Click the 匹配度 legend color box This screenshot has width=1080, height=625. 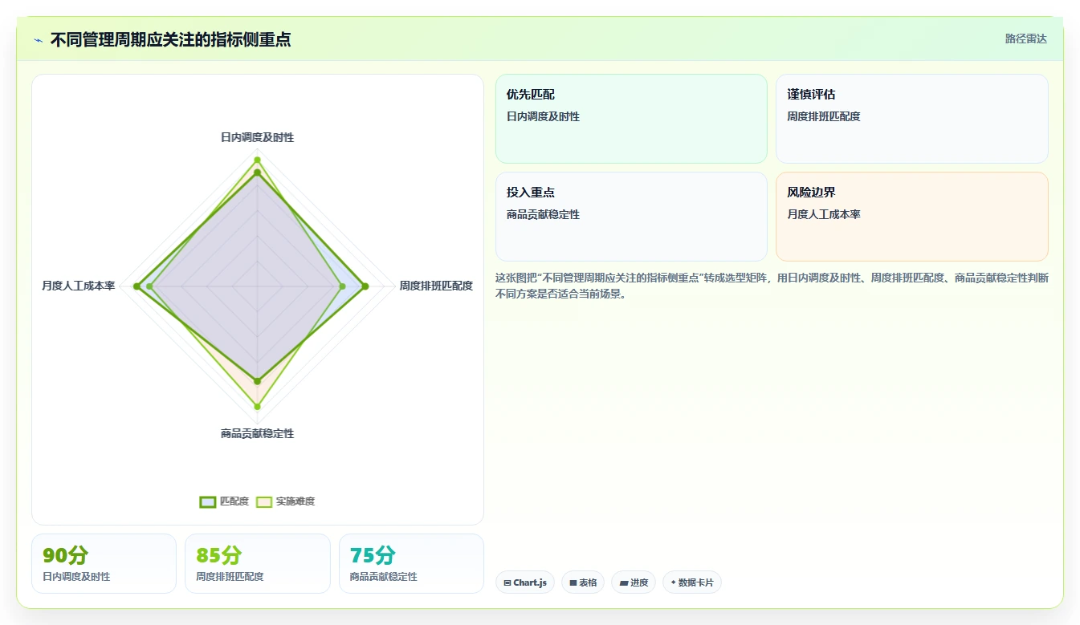(x=208, y=501)
